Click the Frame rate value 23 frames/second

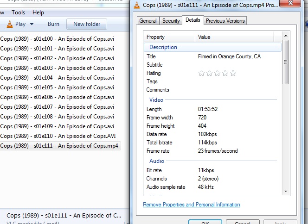click(218, 151)
